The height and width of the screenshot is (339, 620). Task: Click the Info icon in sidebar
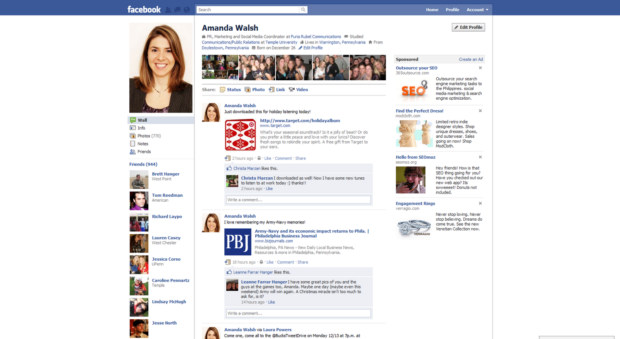[133, 128]
